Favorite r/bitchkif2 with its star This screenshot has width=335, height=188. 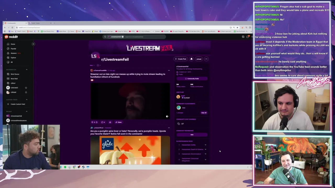[26, 88]
